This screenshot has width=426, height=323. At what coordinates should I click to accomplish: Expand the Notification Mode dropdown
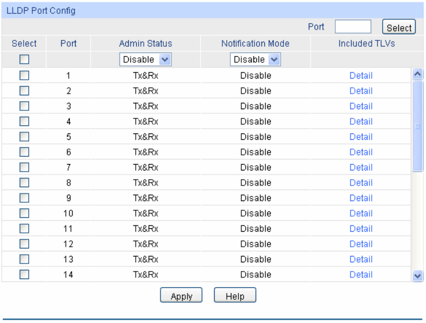click(255, 60)
